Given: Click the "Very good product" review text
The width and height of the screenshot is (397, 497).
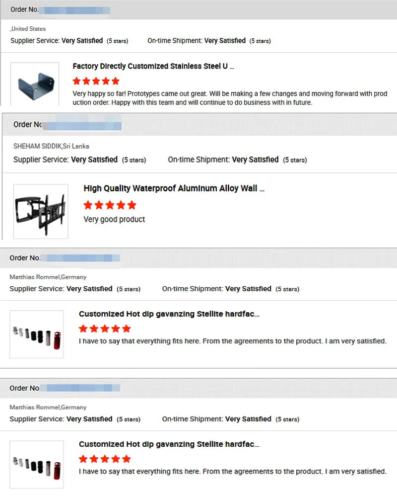Looking at the screenshot, I should (114, 219).
